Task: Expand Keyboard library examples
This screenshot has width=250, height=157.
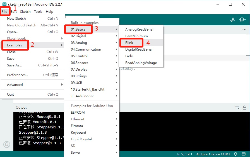Action: click(x=92, y=132)
